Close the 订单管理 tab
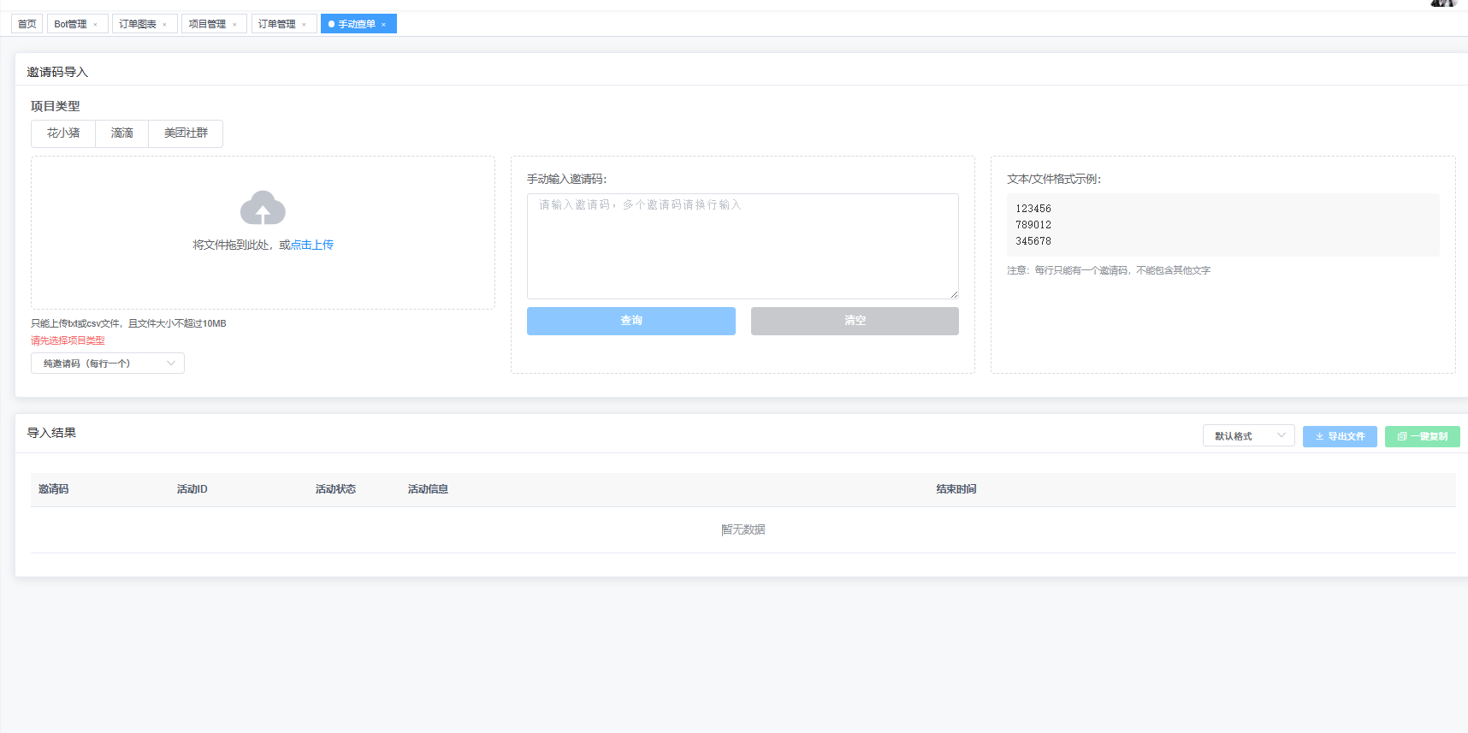1468x733 pixels. coord(304,25)
